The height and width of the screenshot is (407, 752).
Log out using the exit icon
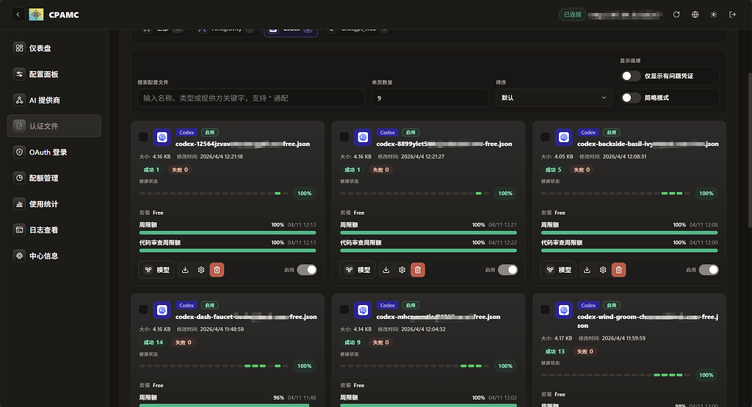[732, 15]
